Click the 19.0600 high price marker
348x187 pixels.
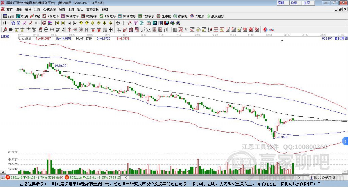[60, 66]
